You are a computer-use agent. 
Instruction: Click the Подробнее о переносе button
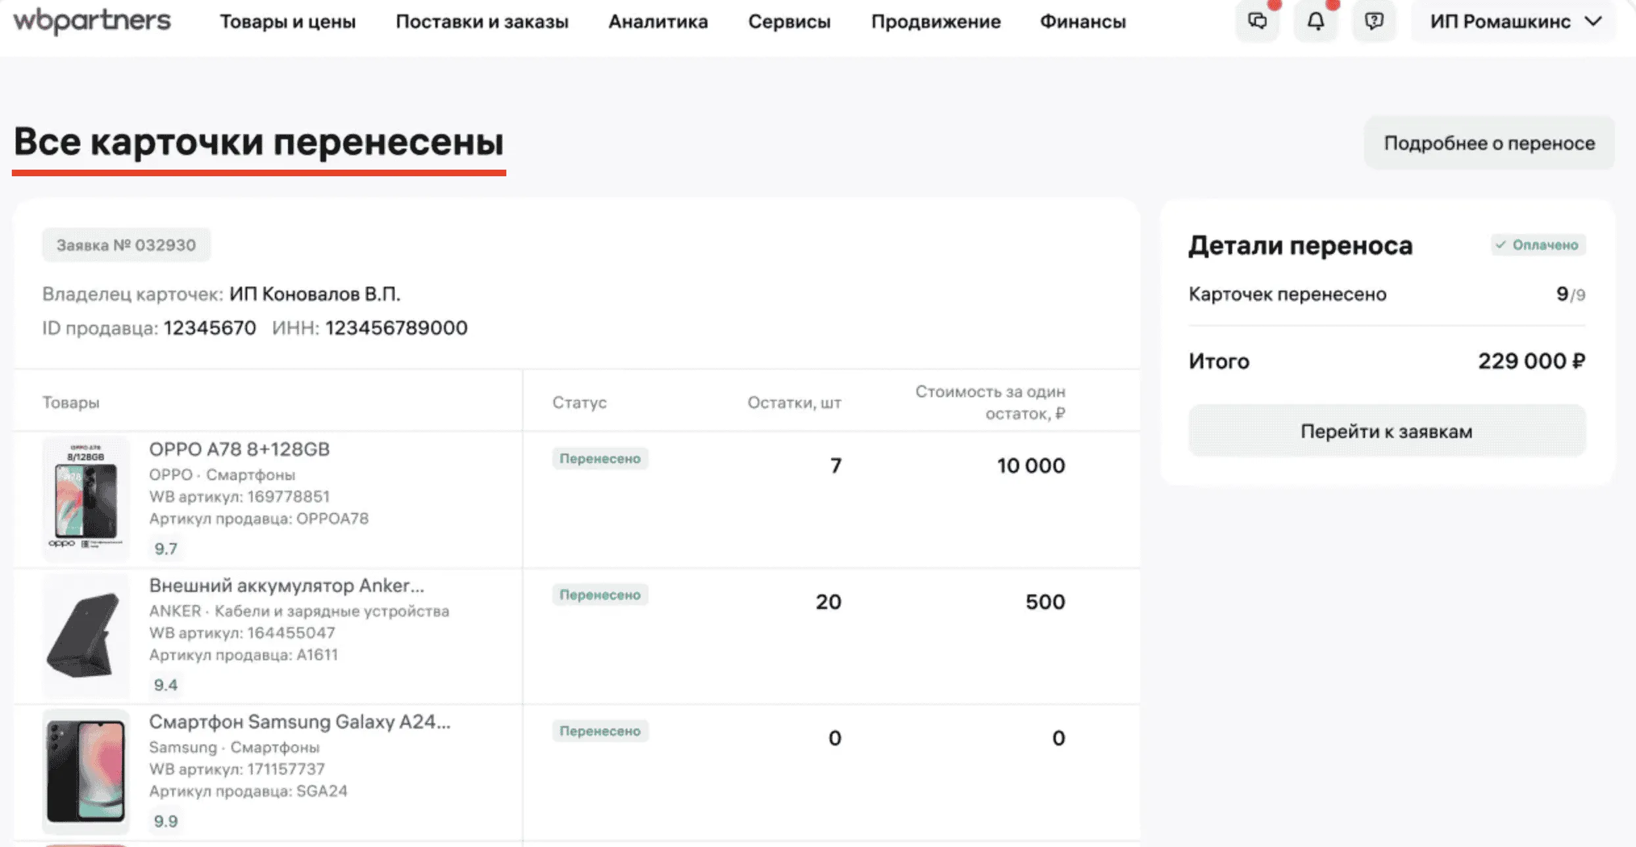pos(1489,143)
